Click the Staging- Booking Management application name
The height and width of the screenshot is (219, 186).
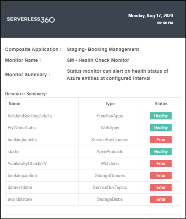tap(103, 49)
